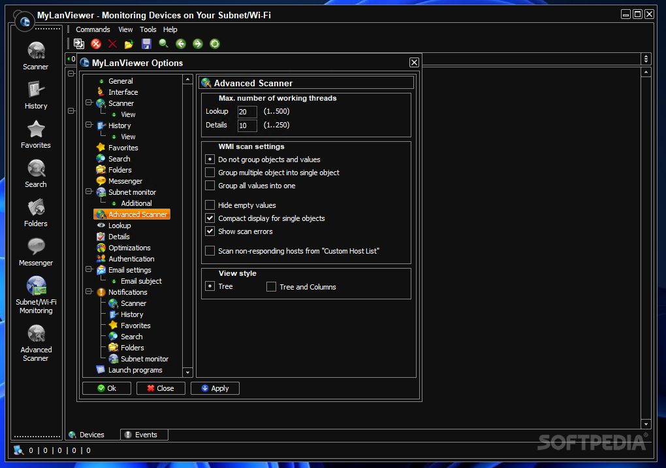This screenshot has width=666, height=468.
Task: Open the Commands menu
Action: click(x=93, y=30)
